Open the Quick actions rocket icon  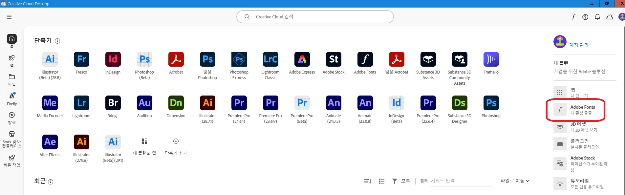point(12,158)
